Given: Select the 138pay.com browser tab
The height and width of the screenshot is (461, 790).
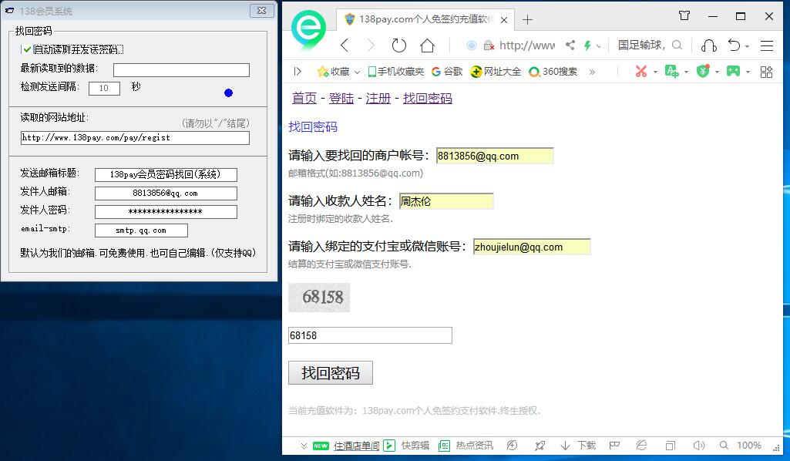Looking at the screenshot, I should point(425,19).
